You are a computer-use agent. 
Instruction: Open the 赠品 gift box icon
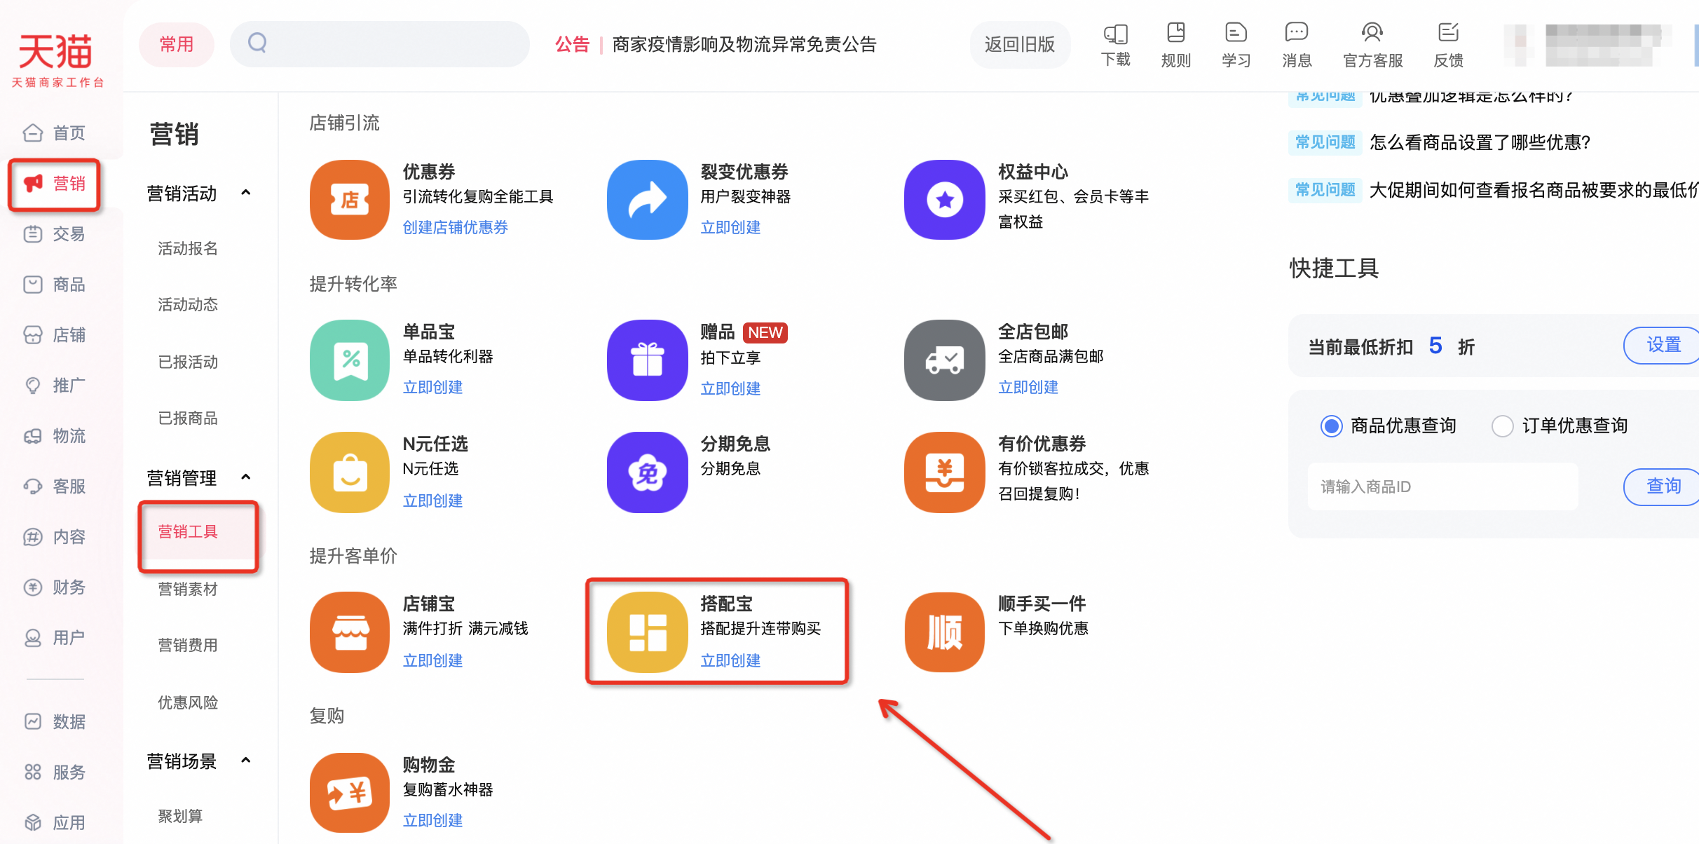tap(647, 360)
